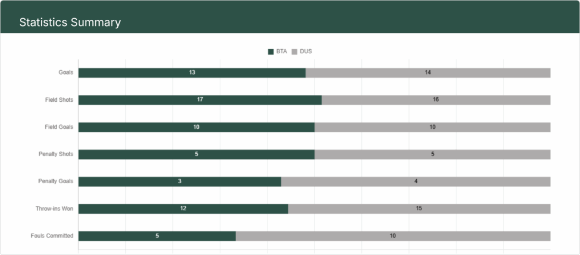Click the Fouls Committed axis label
The width and height of the screenshot is (580, 255).
click(x=52, y=236)
